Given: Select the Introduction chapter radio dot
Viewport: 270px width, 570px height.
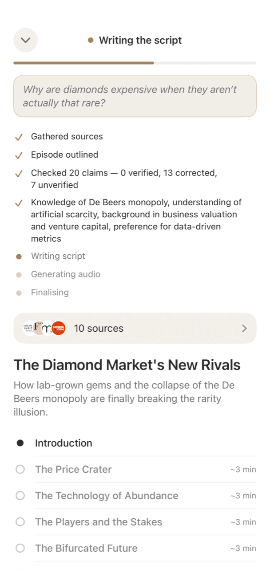Looking at the screenshot, I should coord(20,443).
